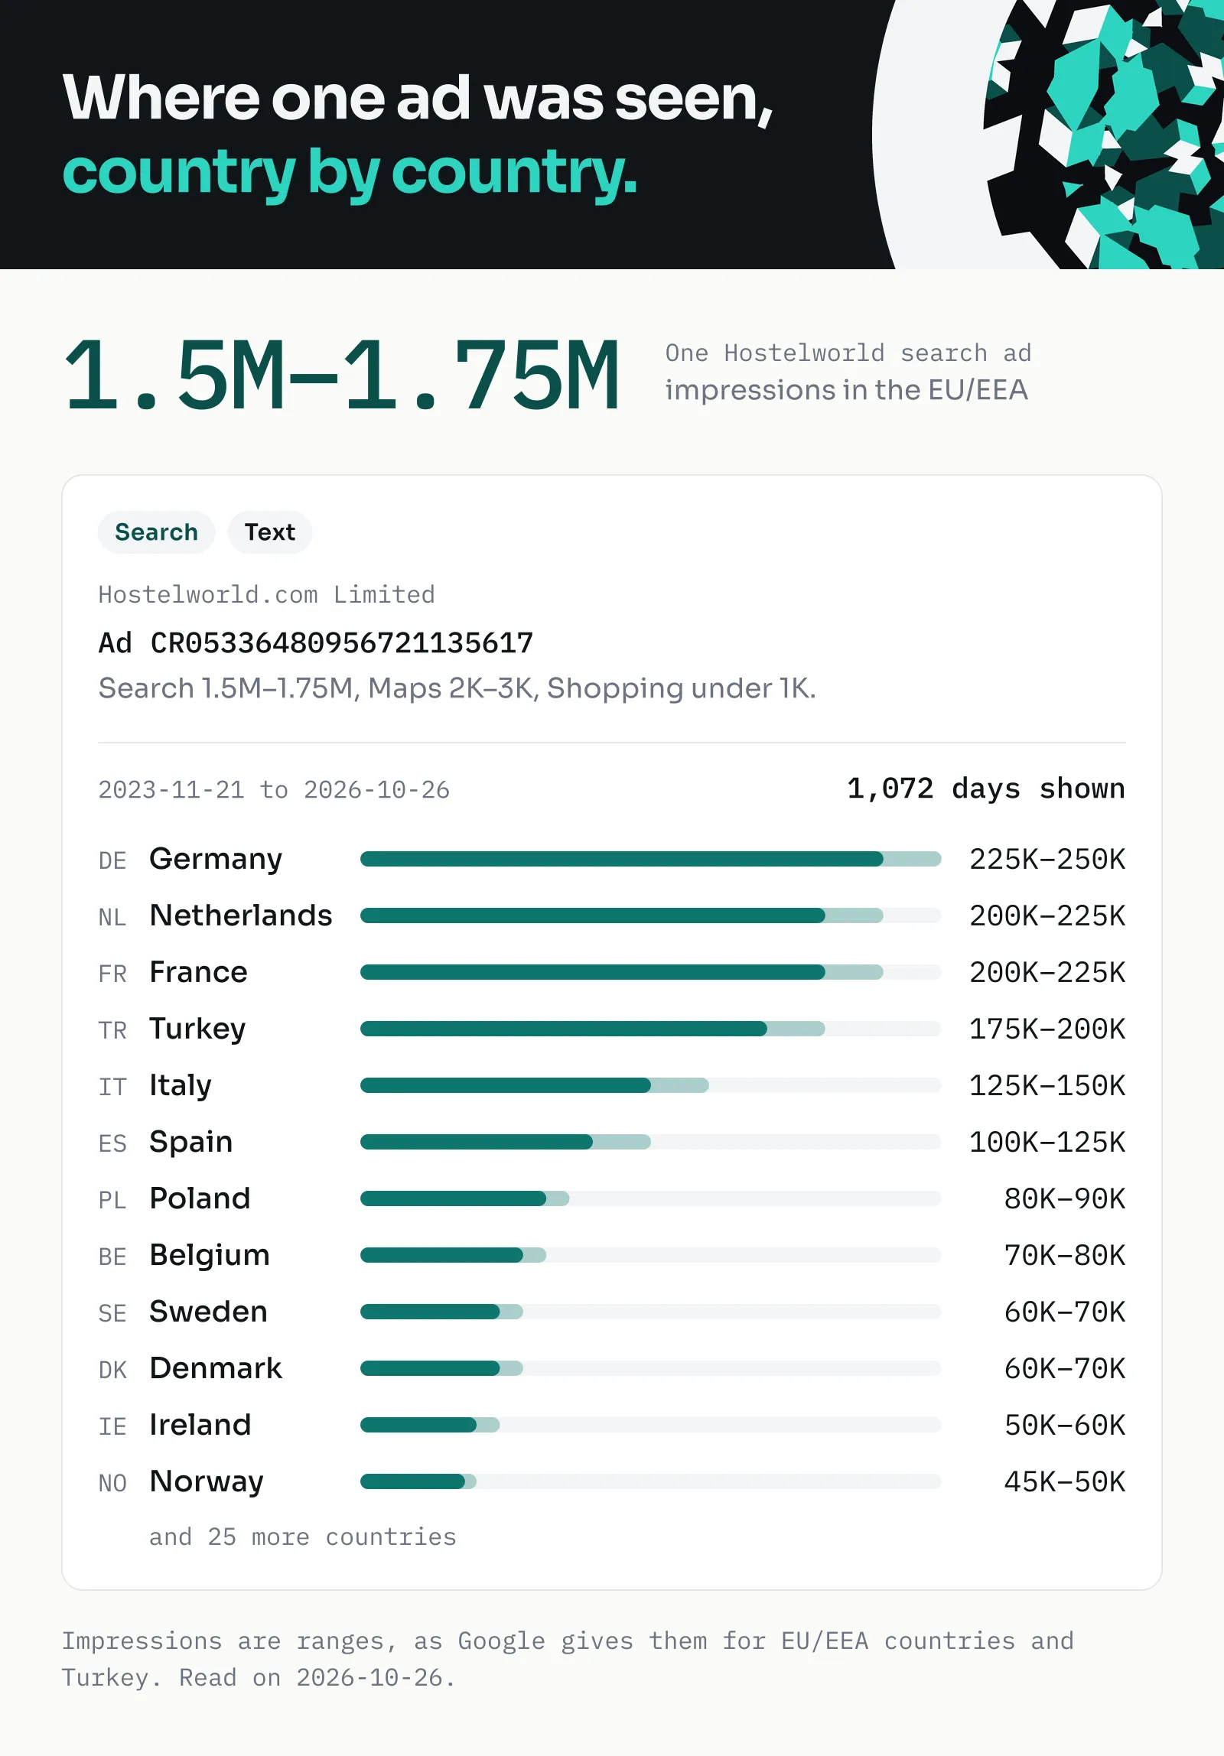Screen dimensions: 1224x1756
Task: Click the Netherlands country label
Action: tap(241, 915)
